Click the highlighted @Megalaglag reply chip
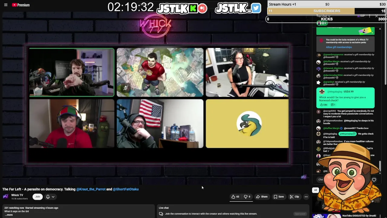Image resolution: width=387 pixels, height=218 pixels. 347,134
